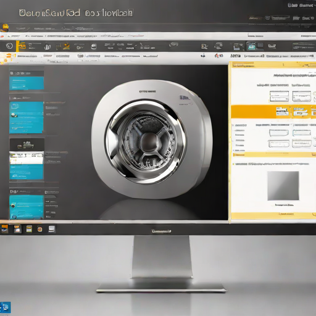Open the white window icon in the taskbar
This screenshot has width=316, height=316.
coord(52,229)
